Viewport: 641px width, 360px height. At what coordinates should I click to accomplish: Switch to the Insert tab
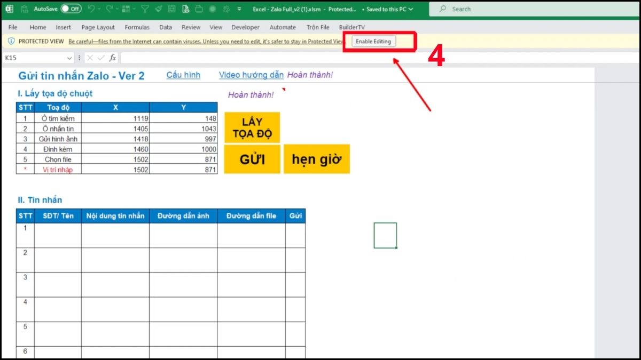point(63,27)
